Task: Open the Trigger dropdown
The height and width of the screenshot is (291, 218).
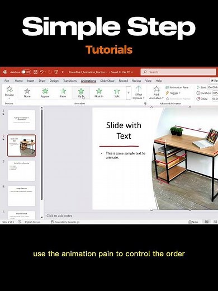Action: (173, 93)
